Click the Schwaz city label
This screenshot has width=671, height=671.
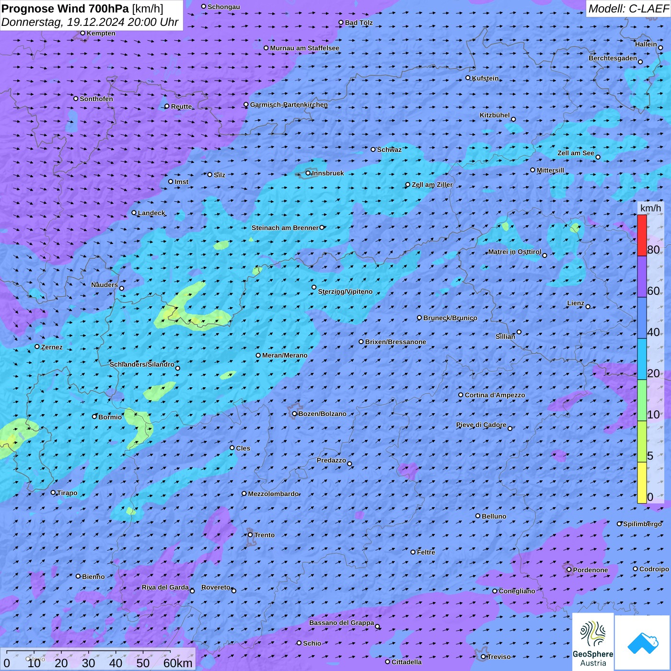pyautogui.click(x=389, y=150)
